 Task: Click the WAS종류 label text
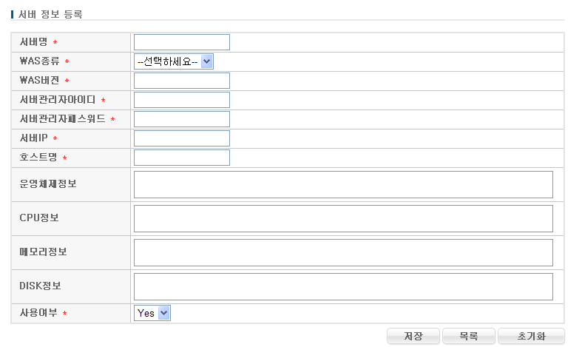point(40,61)
